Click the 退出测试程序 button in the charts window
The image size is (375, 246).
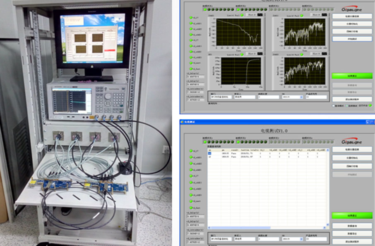pos(352,99)
